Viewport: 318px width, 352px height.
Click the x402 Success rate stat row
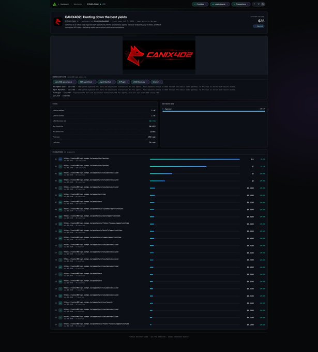tap(104, 121)
